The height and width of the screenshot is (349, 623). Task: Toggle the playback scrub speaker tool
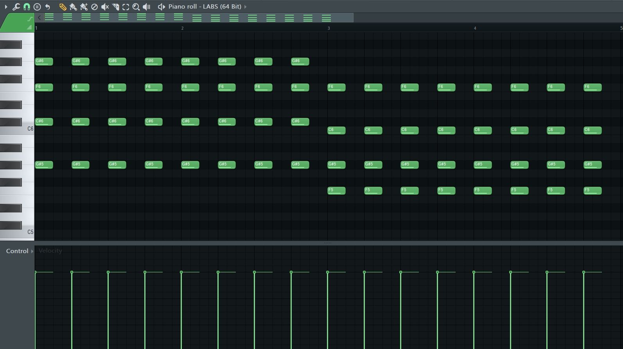pos(147,7)
